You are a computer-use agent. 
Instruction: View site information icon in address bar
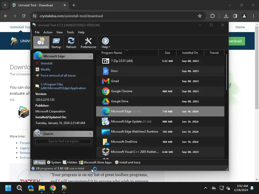[x=35, y=16]
